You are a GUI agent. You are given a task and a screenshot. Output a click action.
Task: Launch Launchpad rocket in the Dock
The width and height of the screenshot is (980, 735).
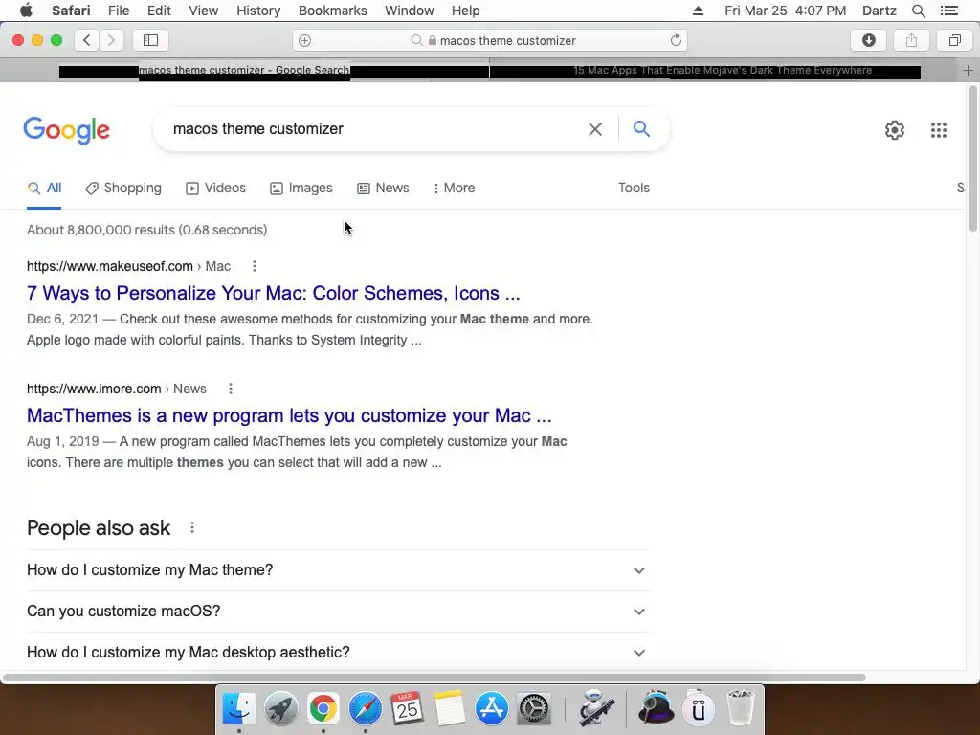coord(280,708)
